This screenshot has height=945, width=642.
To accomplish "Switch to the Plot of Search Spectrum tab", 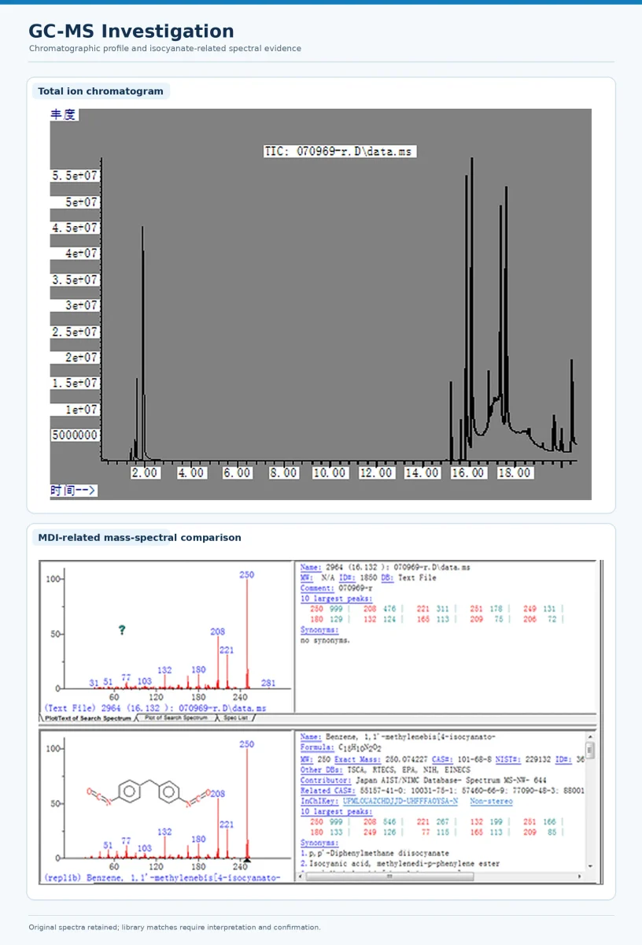I will pos(176,718).
